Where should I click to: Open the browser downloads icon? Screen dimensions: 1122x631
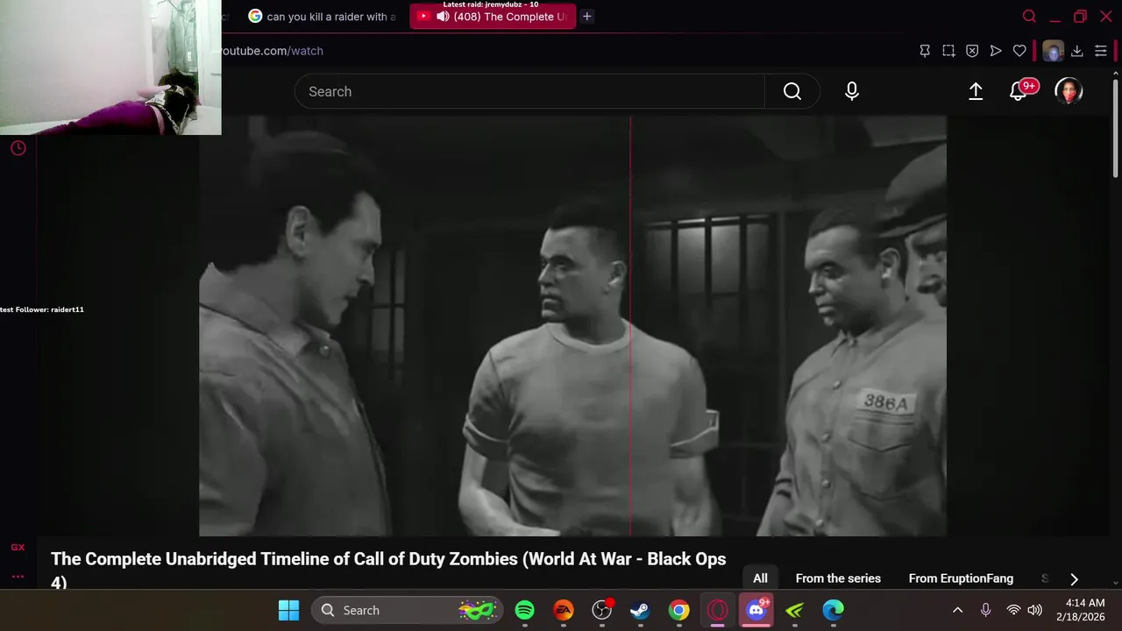pyautogui.click(x=1077, y=51)
